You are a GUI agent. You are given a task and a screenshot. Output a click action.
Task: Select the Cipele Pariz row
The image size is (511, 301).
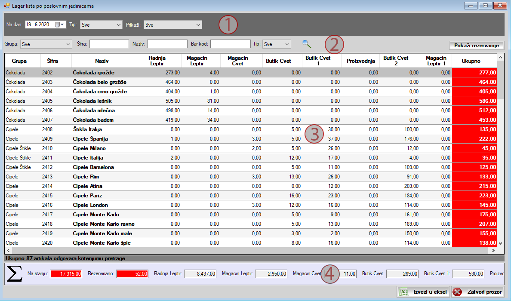click(251, 196)
